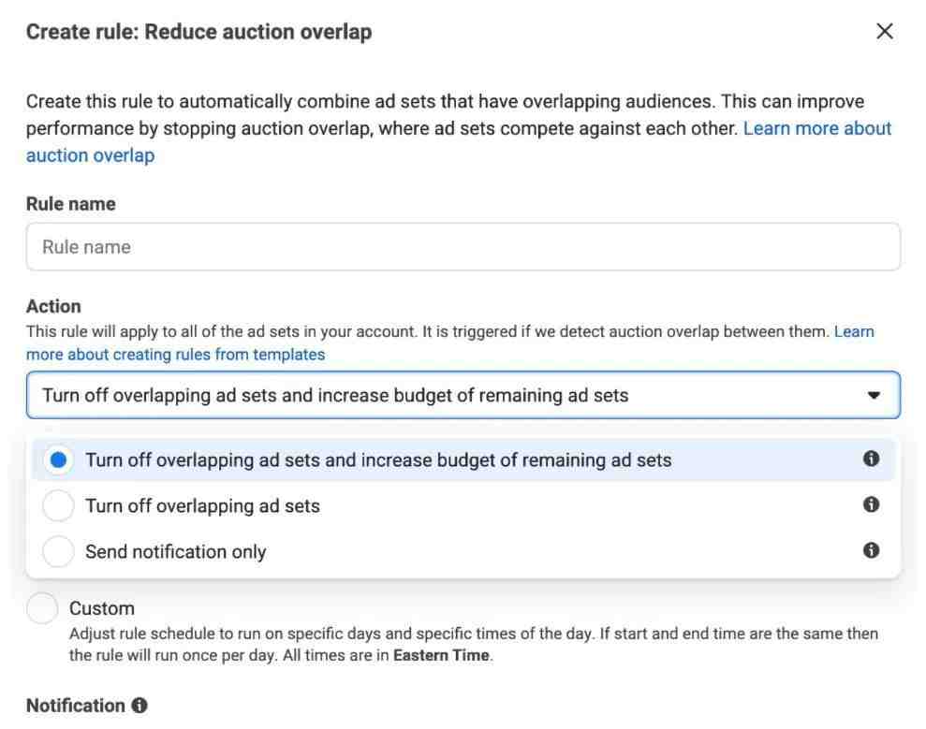
Task: Click the Notification section heading
Action: pyautogui.click(x=76, y=706)
